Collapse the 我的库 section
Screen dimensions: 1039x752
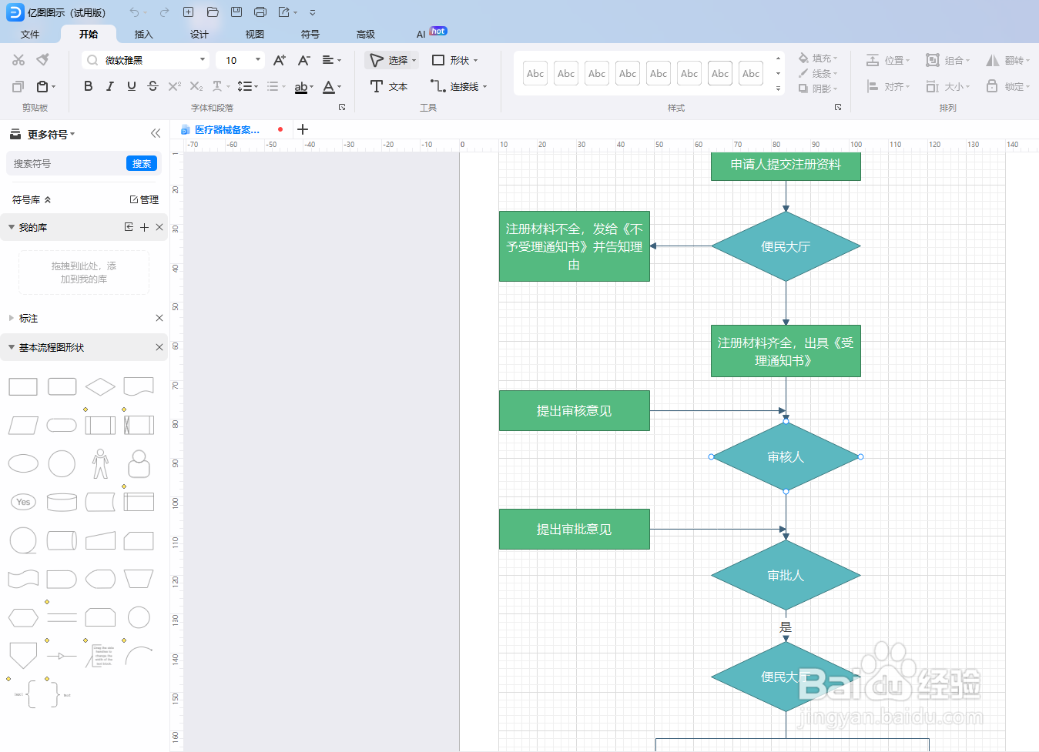point(12,227)
